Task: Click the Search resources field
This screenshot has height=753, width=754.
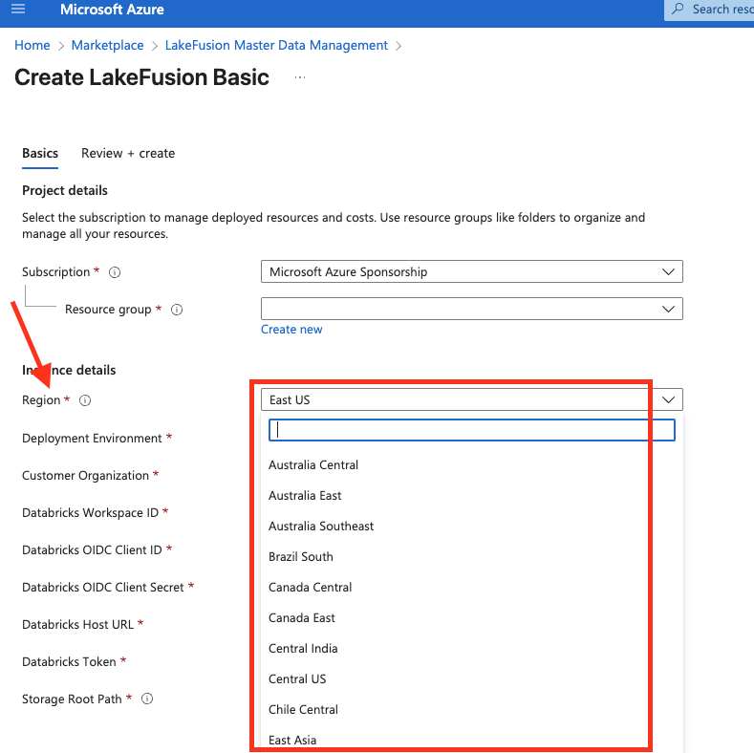Action: tap(709, 10)
